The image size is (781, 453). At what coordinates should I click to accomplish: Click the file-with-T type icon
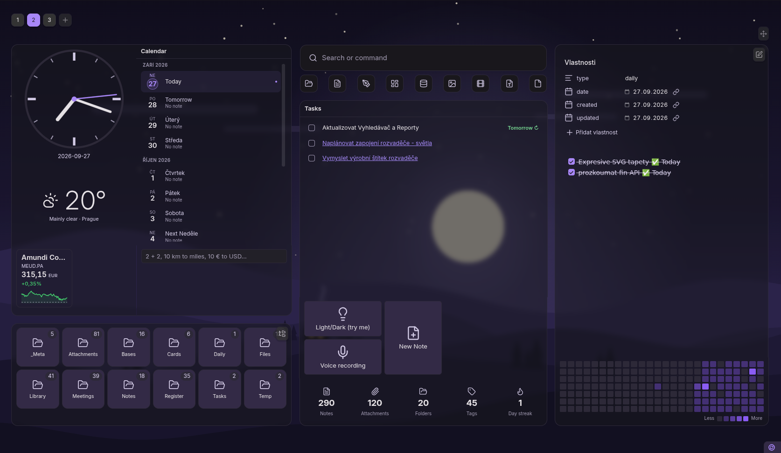[x=509, y=84]
